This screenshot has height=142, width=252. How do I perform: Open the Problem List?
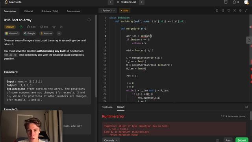[126, 2]
